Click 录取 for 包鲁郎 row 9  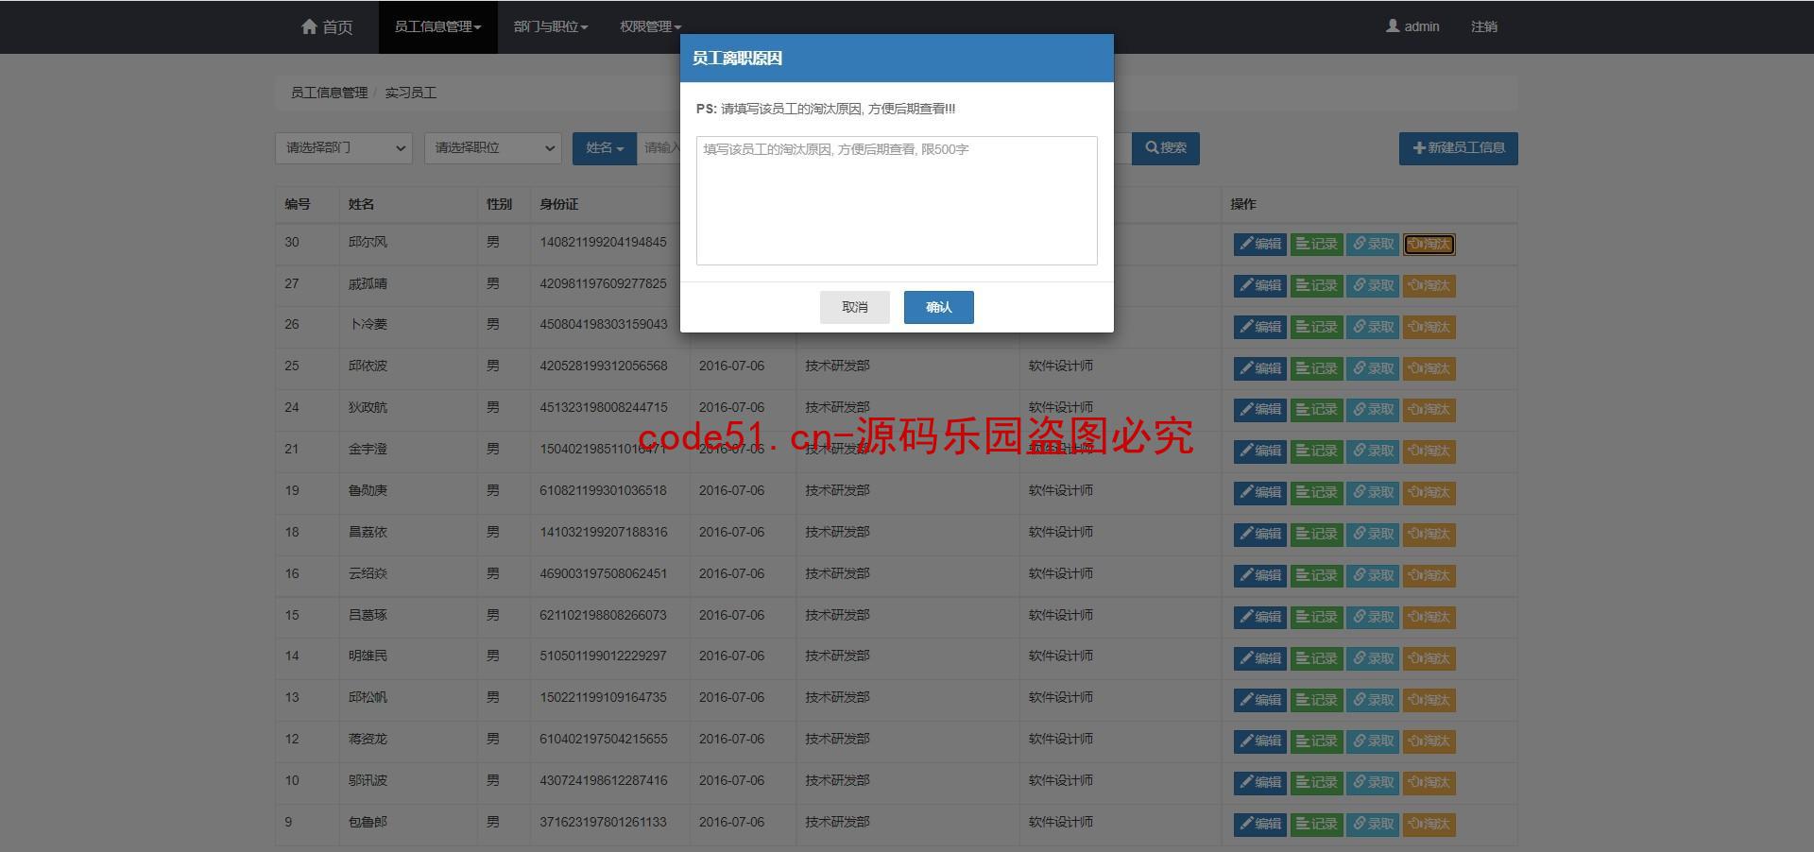(x=1372, y=825)
